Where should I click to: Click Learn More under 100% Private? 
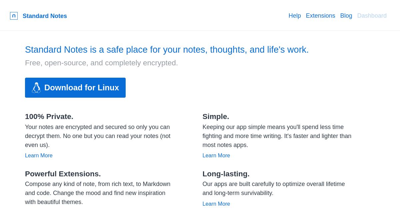pyautogui.click(x=39, y=156)
